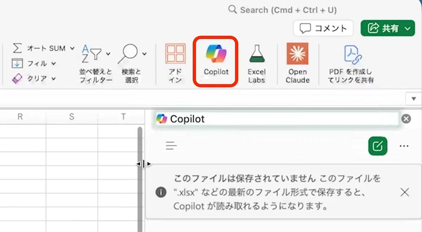The width and height of the screenshot is (422, 232).
Task: Close the Copilot task pane
Action: (406, 119)
